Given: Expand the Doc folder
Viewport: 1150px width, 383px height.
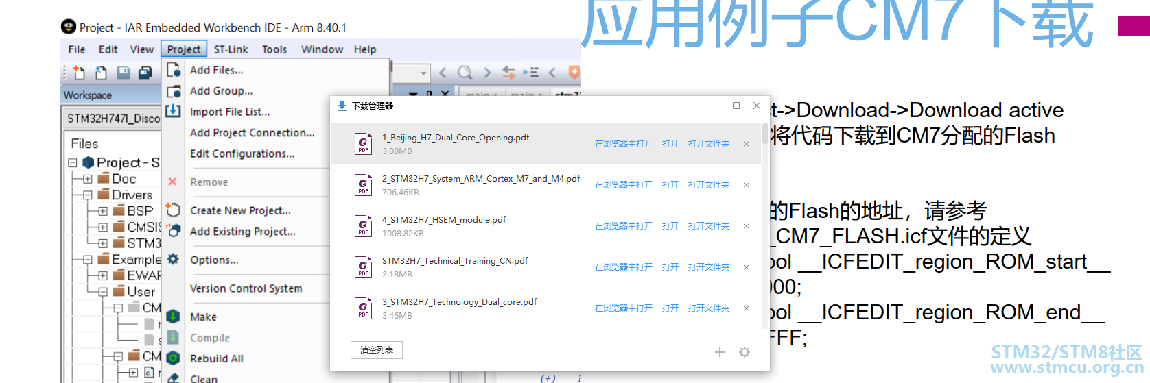Looking at the screenshot, I should (88, 179).
